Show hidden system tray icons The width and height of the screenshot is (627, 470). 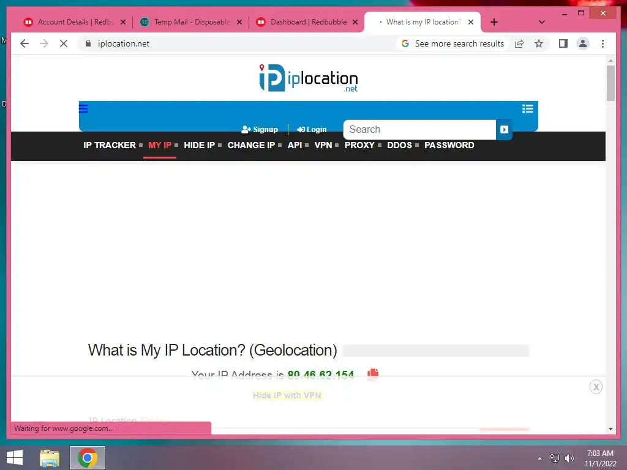539,458
